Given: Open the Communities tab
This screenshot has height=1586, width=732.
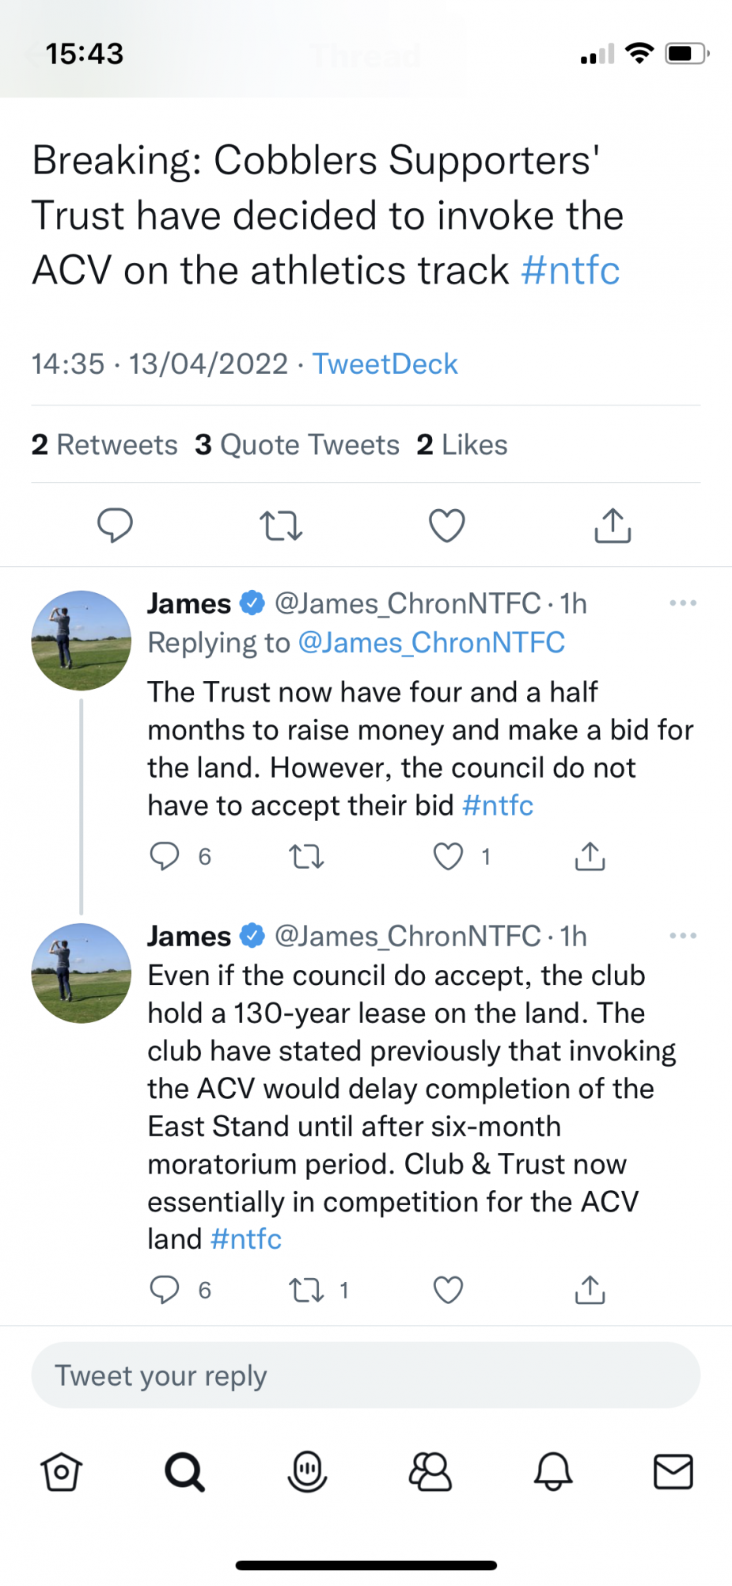Looking at the screenshot, I should pyautogui.click(x=430, y=1472).
